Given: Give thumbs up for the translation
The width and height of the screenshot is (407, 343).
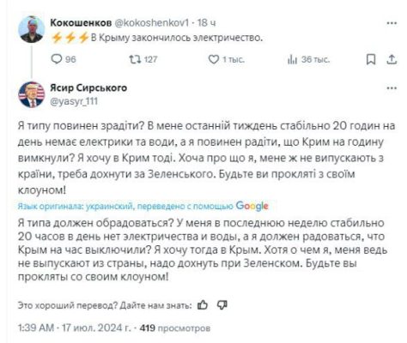Looking at the screenshot, I should coord(203,305).
